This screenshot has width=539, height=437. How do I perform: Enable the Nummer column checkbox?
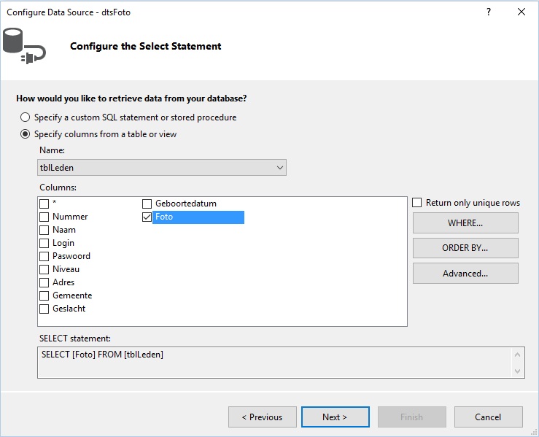point(44,217)
